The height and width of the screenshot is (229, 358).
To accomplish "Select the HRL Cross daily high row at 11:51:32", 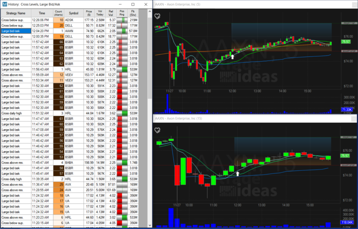I will 70,113.
